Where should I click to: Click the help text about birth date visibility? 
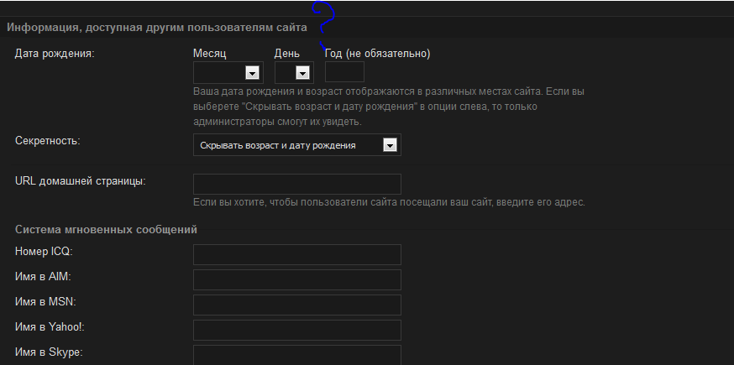(389, 107)
